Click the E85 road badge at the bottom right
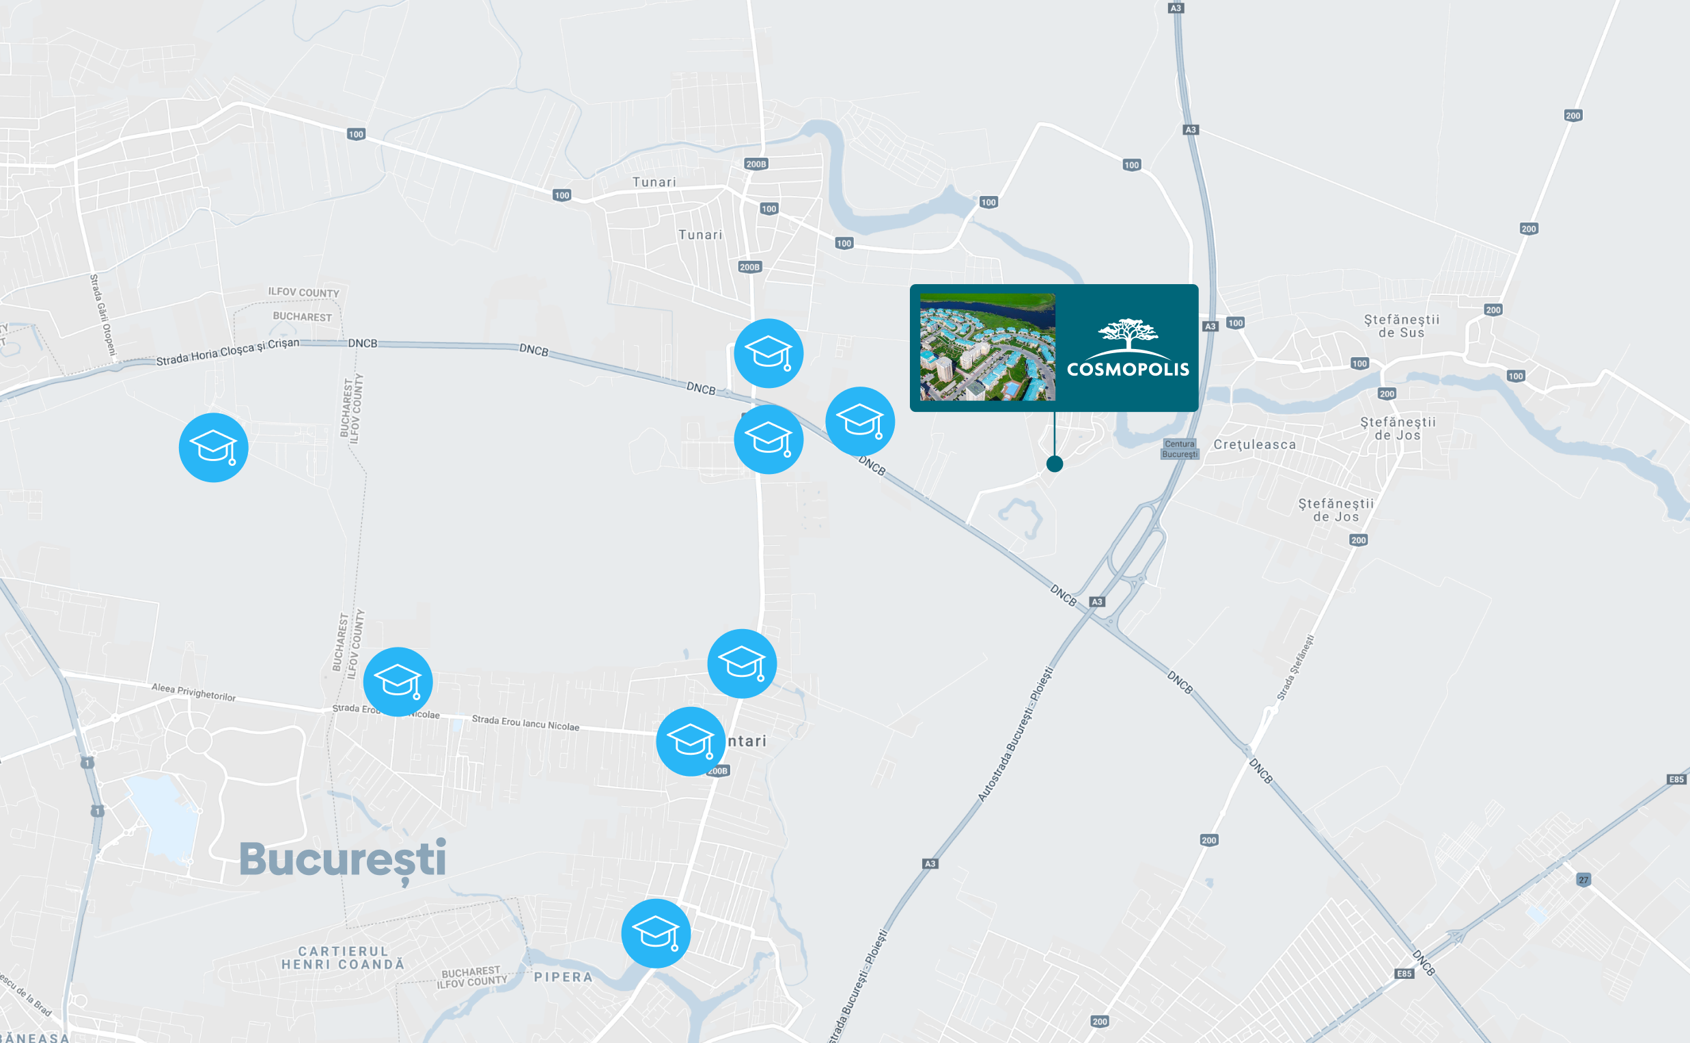The image size is (1690, 1043). [1404, 974]
